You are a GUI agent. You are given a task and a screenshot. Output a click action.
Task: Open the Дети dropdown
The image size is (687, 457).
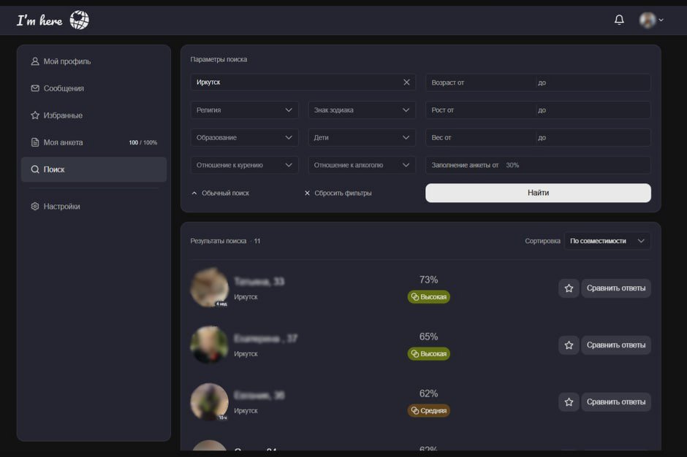pos(362,137)
